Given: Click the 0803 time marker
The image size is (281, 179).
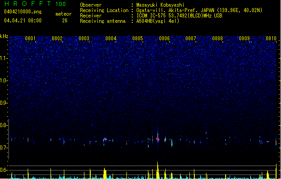Looking at the screenshot, I should (84, 38).
